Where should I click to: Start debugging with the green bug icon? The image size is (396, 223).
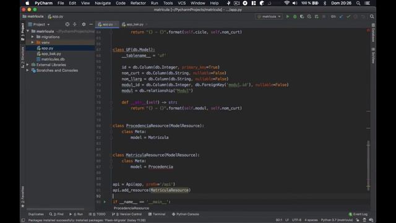[x=295, y=17]
